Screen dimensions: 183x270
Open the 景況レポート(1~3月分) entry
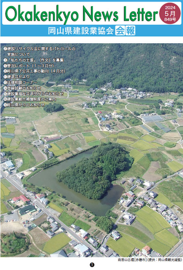[29, 66]
